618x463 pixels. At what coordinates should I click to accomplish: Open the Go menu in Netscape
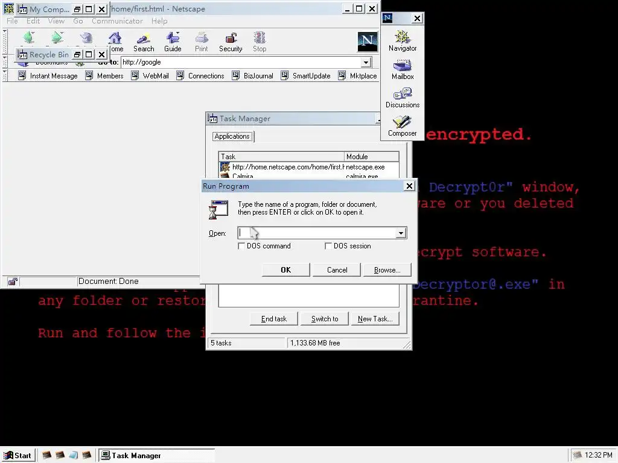pyautogui.click(x=78, y=21)
